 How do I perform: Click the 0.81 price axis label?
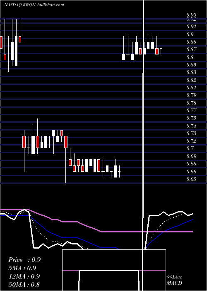(x=191, y=88)
